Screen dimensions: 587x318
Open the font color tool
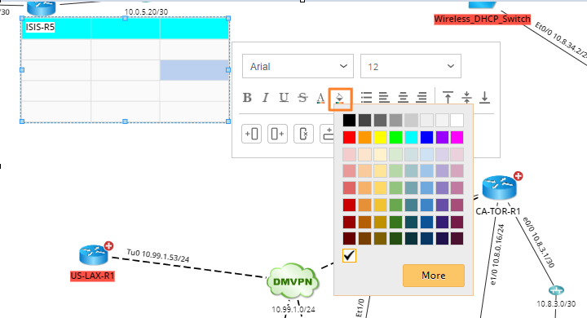(x=321, y=98)
